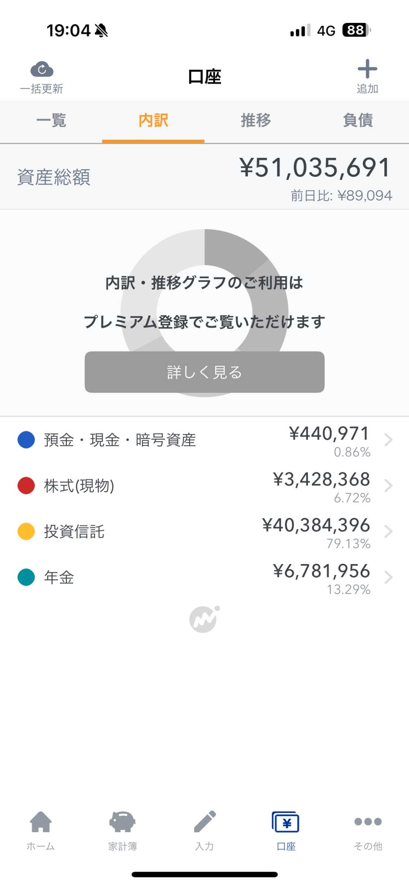Tap the 入力 pencil icon
Viewport: 409px width, 886px height.
coord(205,822)
